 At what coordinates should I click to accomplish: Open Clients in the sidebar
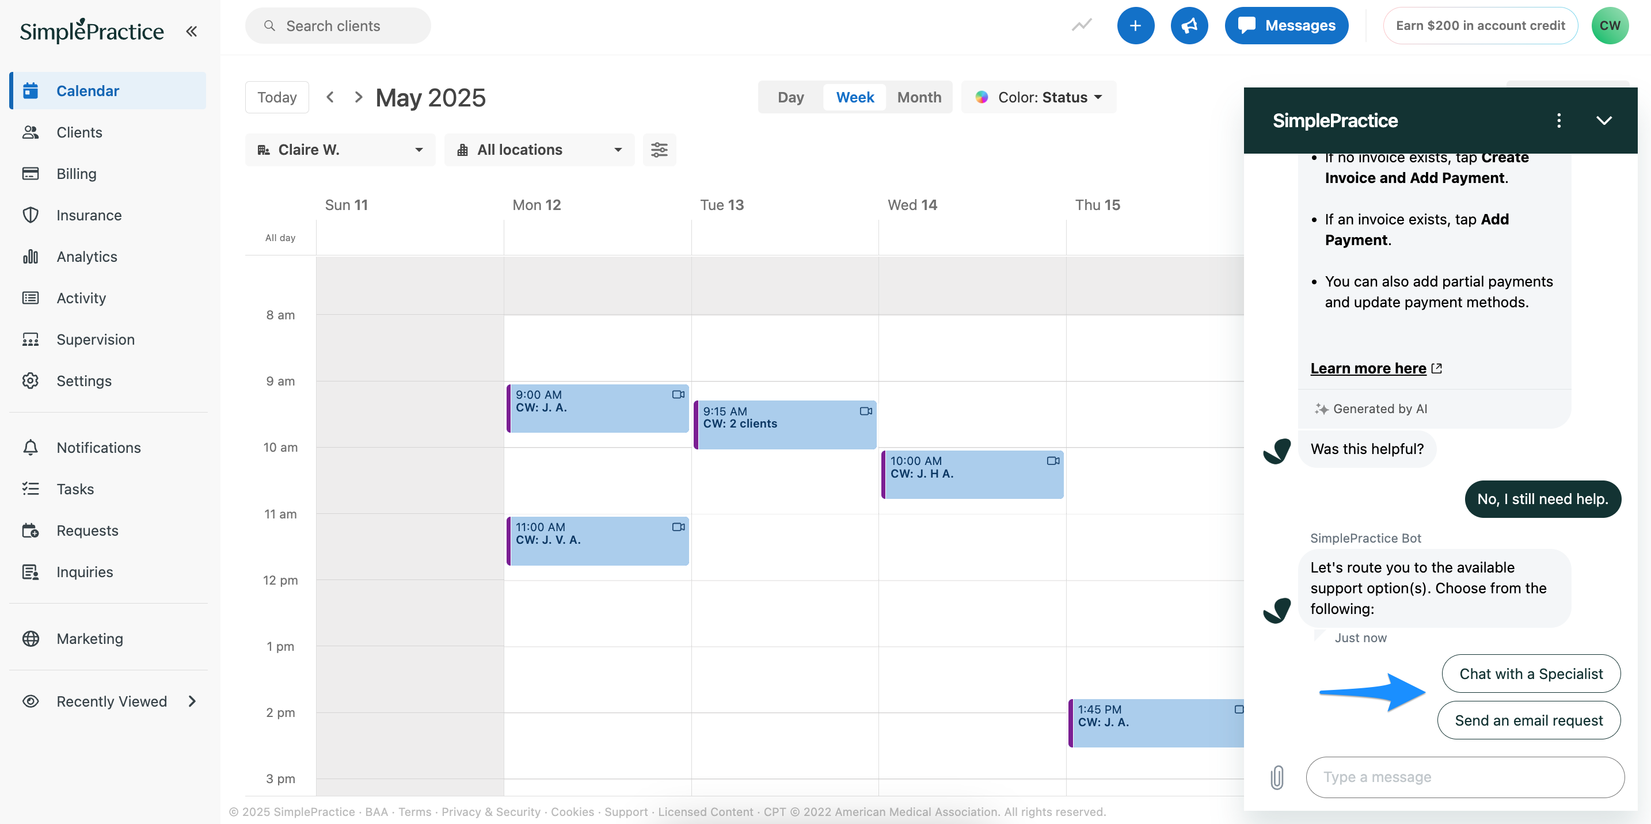(x=108, y=132)
